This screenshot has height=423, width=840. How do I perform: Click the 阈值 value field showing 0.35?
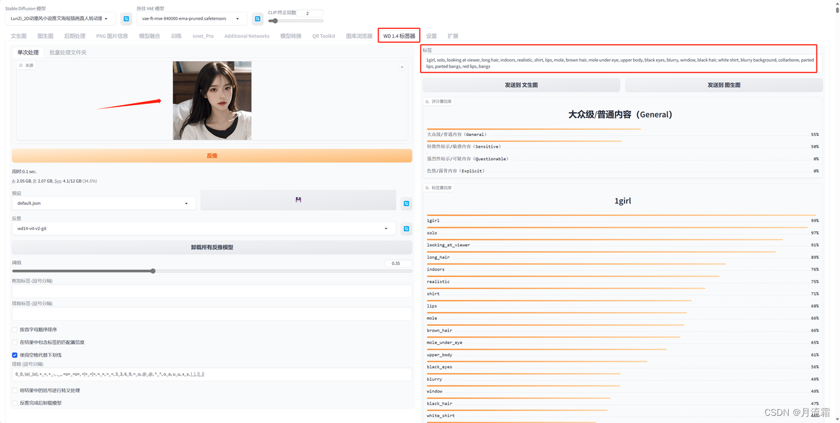point(398,263)
